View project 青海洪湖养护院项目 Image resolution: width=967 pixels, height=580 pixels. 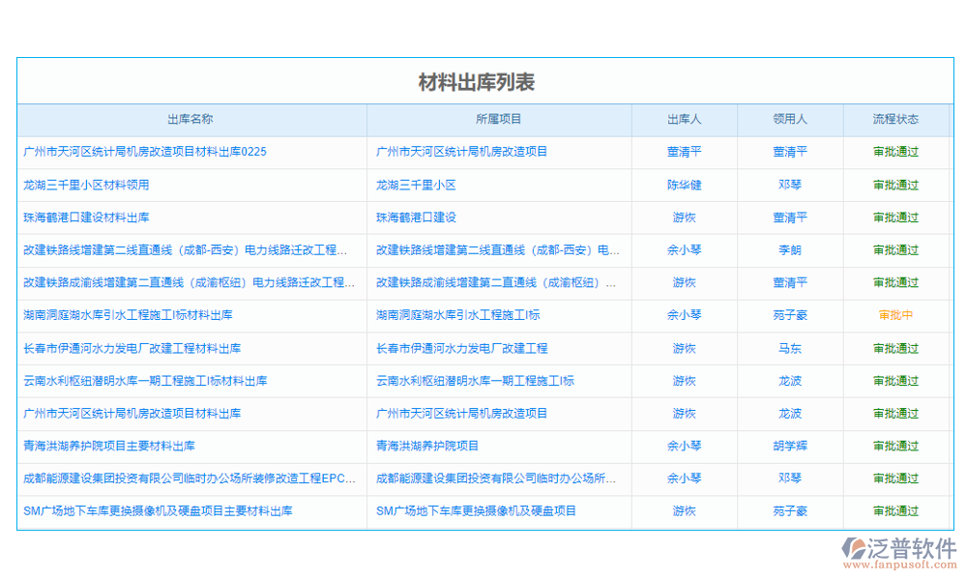[428, 446]
